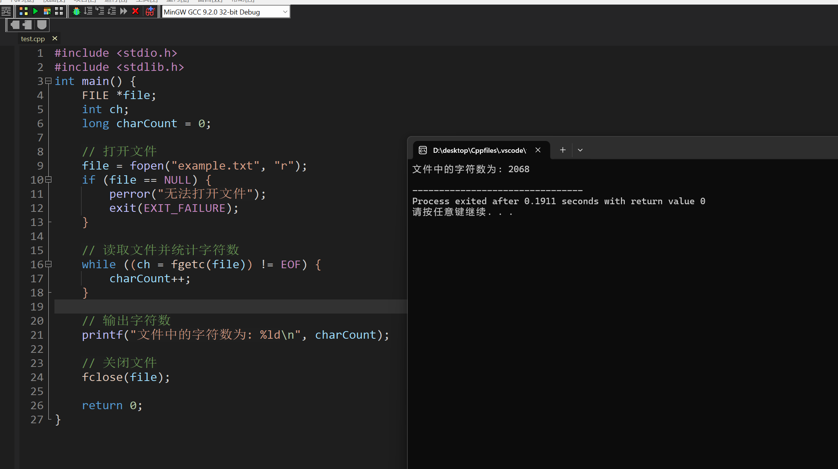Click the navigate Forward icon
Viewport: 838px width, 469px height.
coord(27,25)
